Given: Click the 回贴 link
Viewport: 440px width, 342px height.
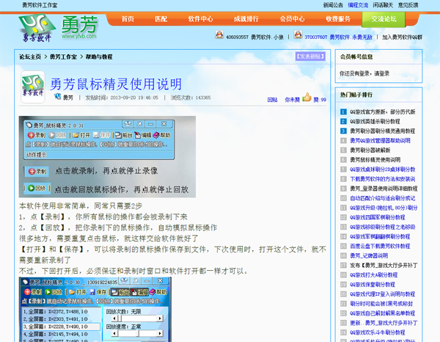Looking at the screenshot, I should click(x=272, y=100).
